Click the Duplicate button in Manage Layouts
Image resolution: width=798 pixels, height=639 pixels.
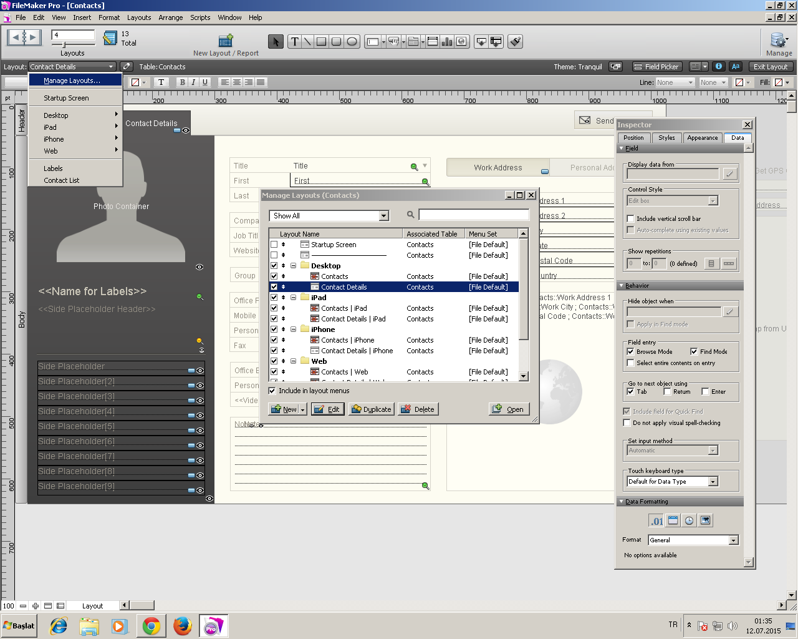(x=372, y=409)
